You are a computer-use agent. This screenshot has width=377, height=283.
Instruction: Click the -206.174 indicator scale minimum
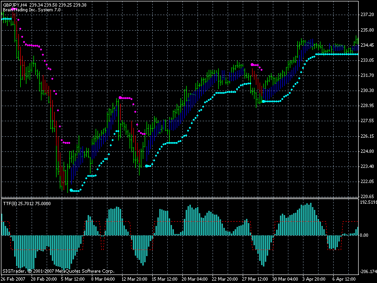coord(368,272)
